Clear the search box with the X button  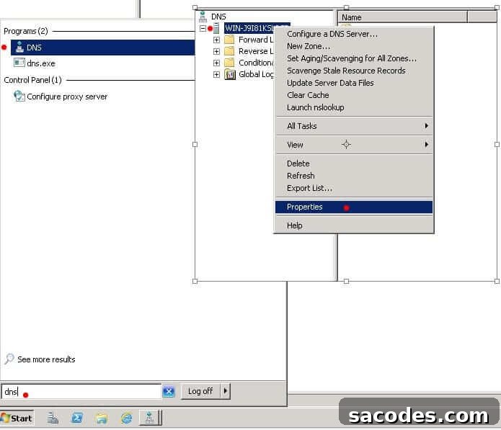tap(169, 391)
